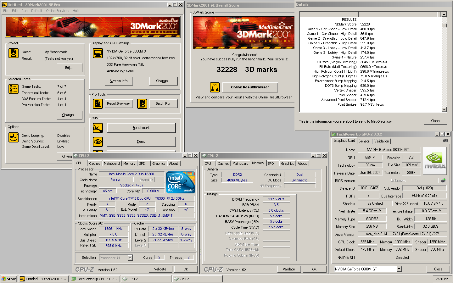Screen dimensions: 453x283
Task: Click the Intel Core 2 Duo logo
Action: (181, 182)
